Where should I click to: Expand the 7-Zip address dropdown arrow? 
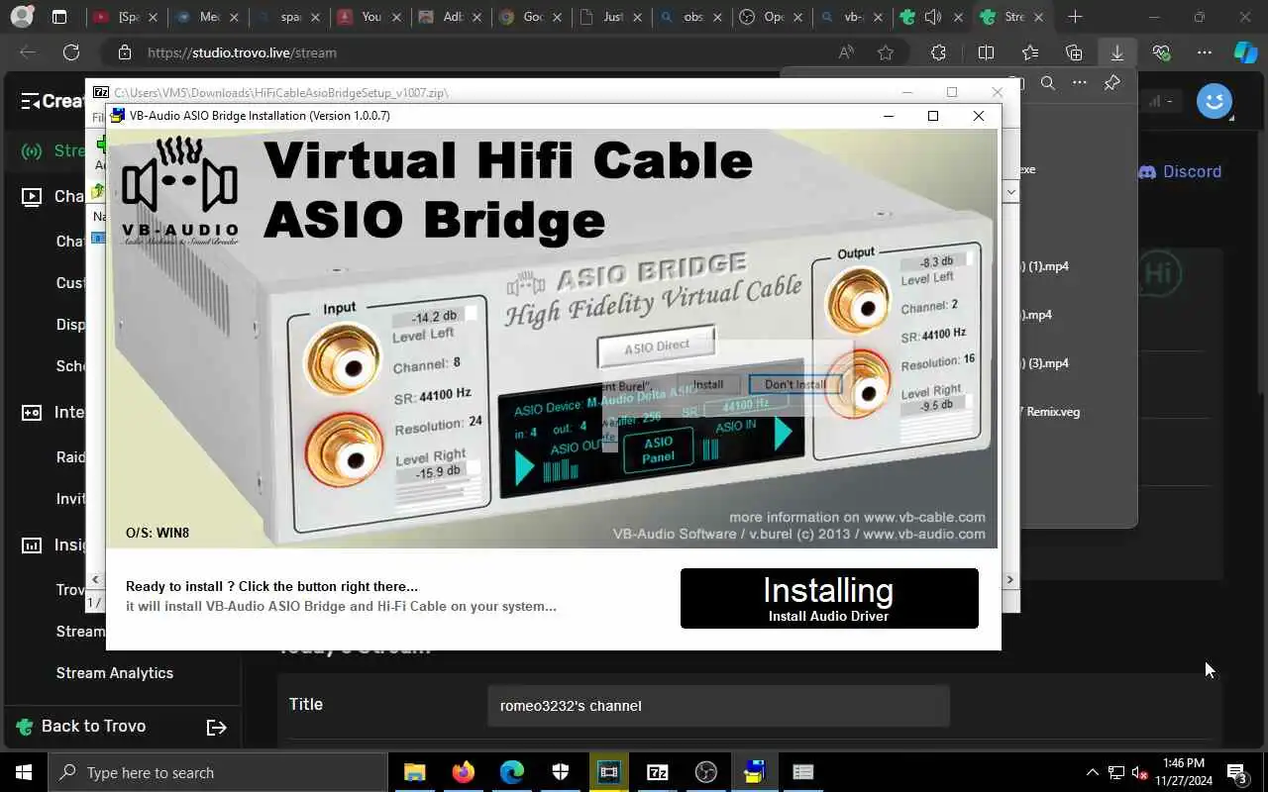1010,192
